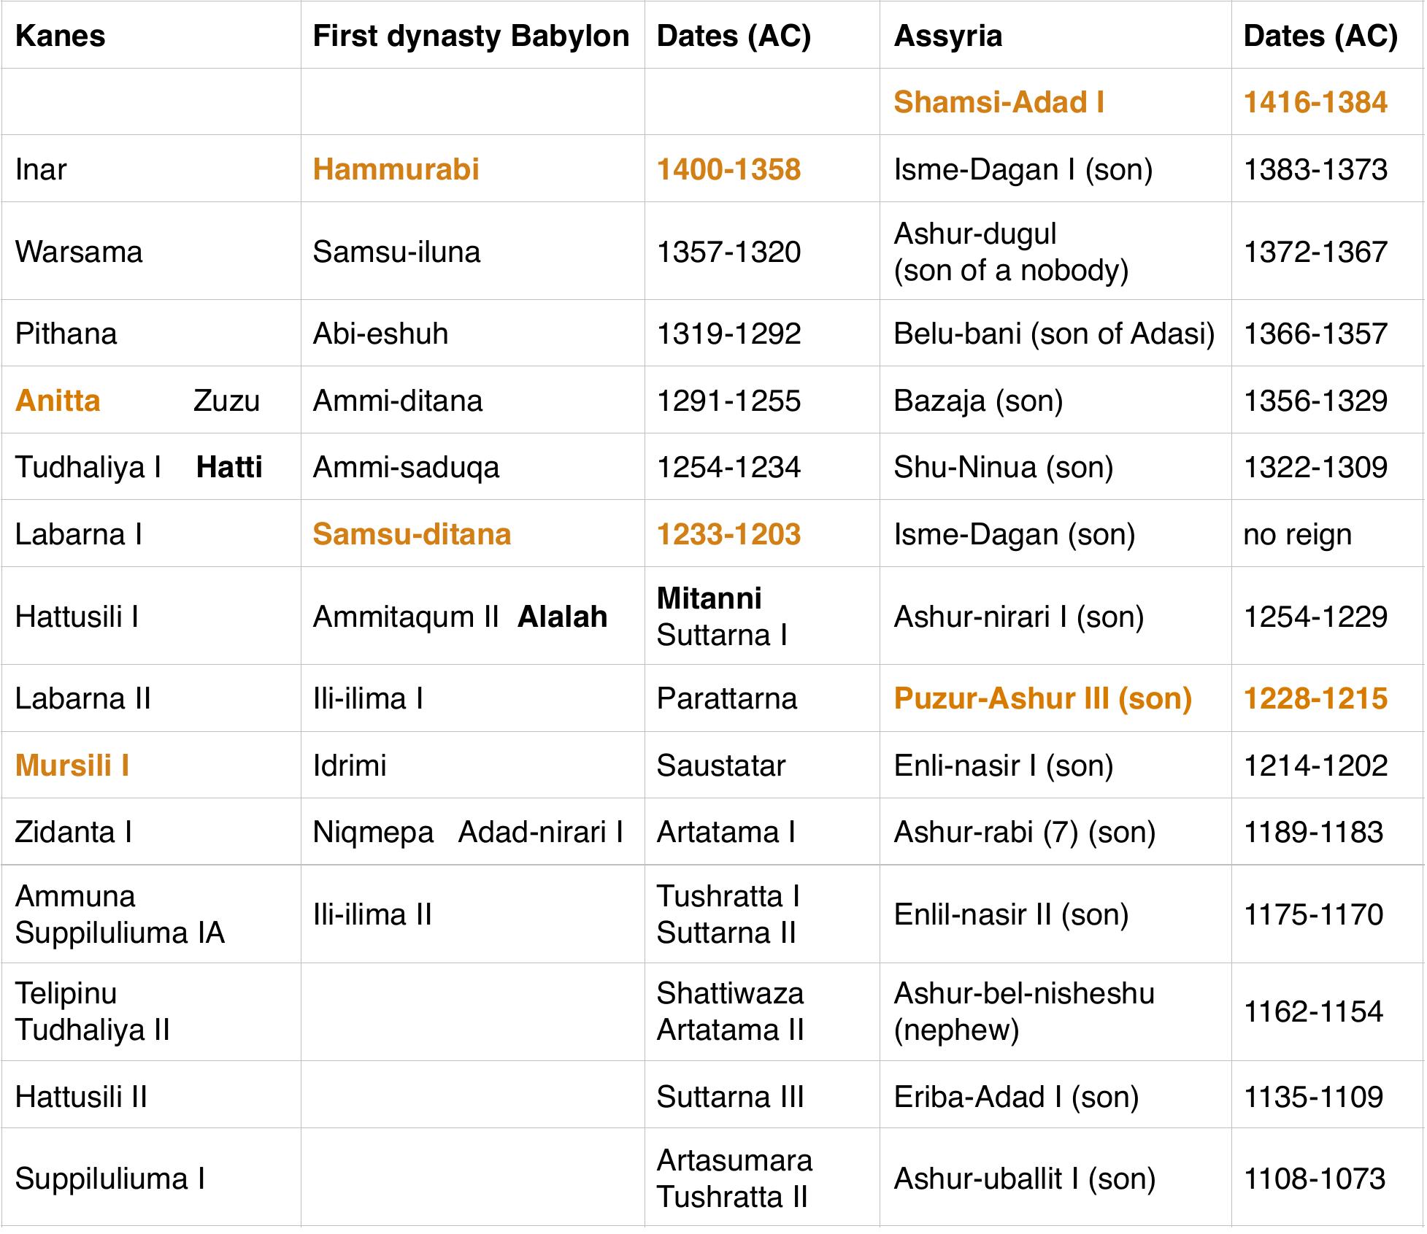Viewport: 1427px width, 1234px height.
Task: Click the Assyria column header
Action: (x=944, y=34)
